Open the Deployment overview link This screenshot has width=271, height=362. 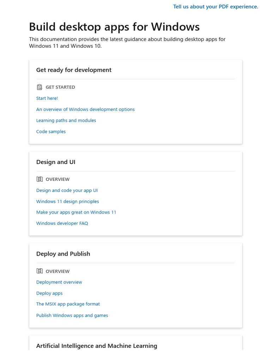[x=59, y=282]
